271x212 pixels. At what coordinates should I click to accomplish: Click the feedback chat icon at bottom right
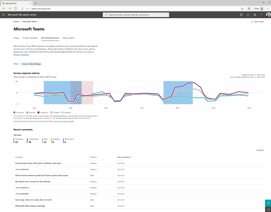point(268,209)
